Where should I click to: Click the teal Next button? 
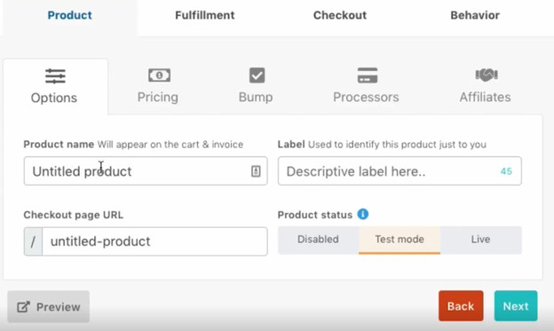(x=516, y=306)
